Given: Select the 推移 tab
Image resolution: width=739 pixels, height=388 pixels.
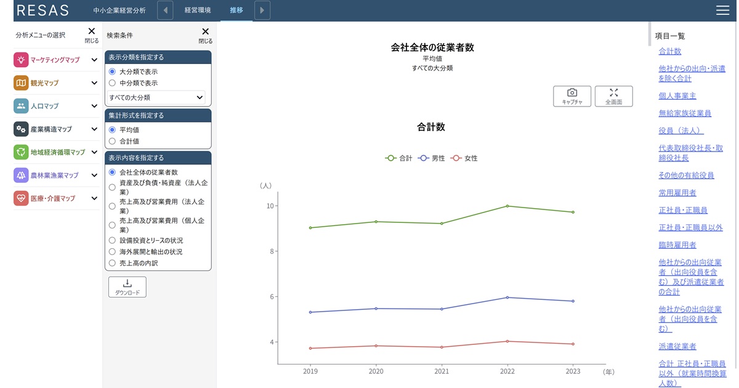Looking at the screenshot, I should pyautogui.click(x=236, y=10).
